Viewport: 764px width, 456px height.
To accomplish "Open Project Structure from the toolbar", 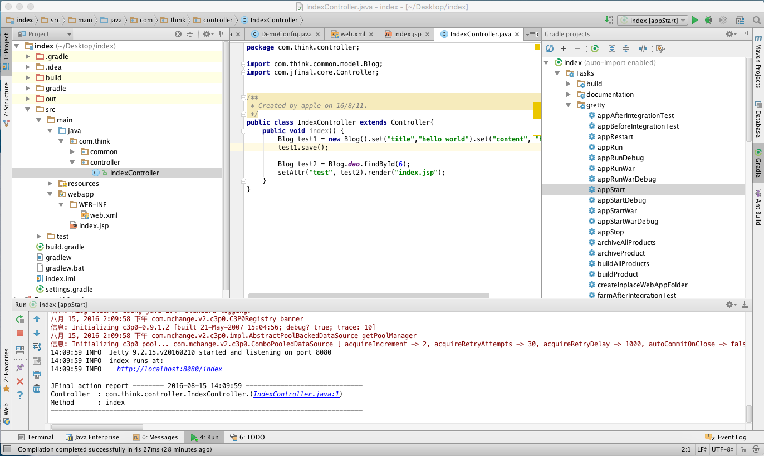I will (739, 21).
